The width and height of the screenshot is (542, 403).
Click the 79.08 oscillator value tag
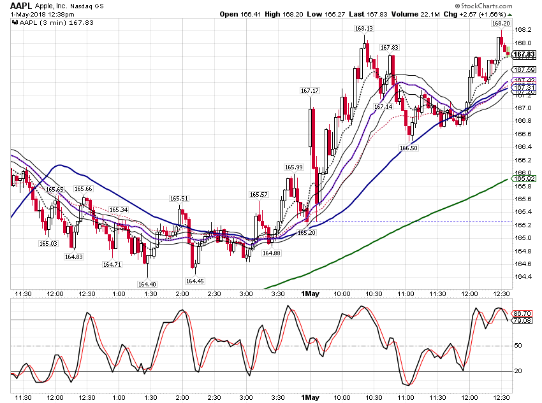[522, 320]
